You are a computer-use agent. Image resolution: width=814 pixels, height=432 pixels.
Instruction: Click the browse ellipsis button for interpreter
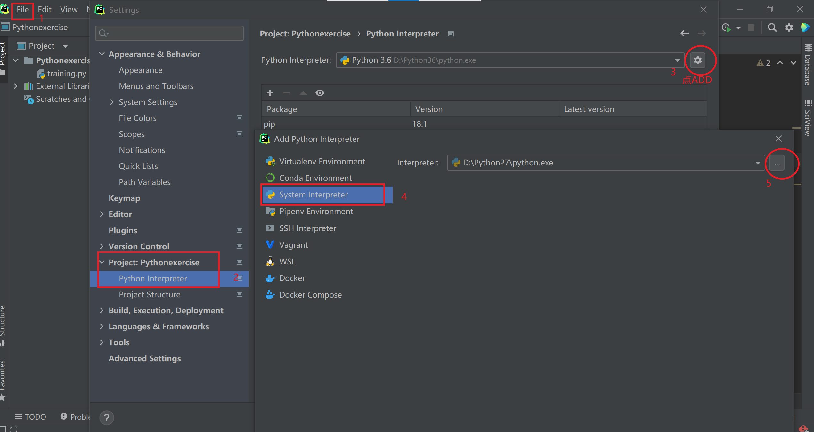(x=777, y=163)
